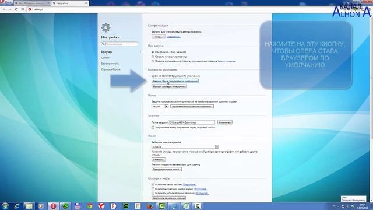Toggle mouse button combinations checkbox
The width and height of the screenshot is (373, 210).
tap(153, 189)
